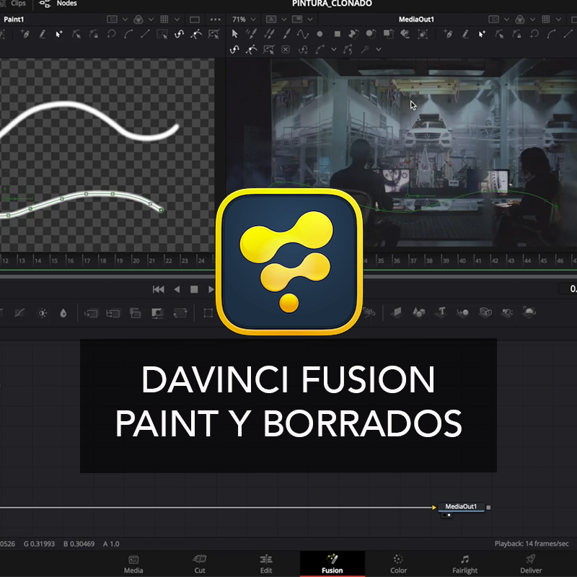Screen dimensions: 577x577
Task: Select the Rectangle paint shape tool
Action: click(x=337, y=34)
